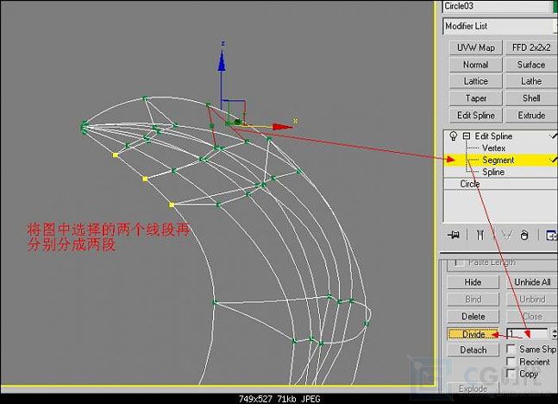Apply the Surface modifier
558x404 pixels.
click(531, 65)
